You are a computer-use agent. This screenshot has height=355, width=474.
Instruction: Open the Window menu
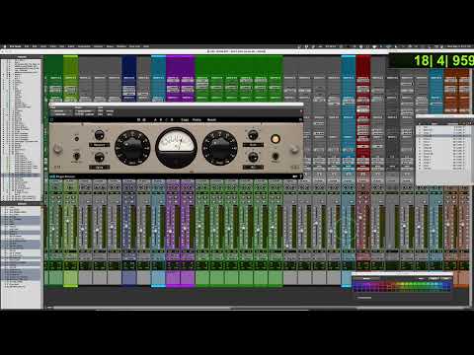pyautogui.click(x=121, y=46)
